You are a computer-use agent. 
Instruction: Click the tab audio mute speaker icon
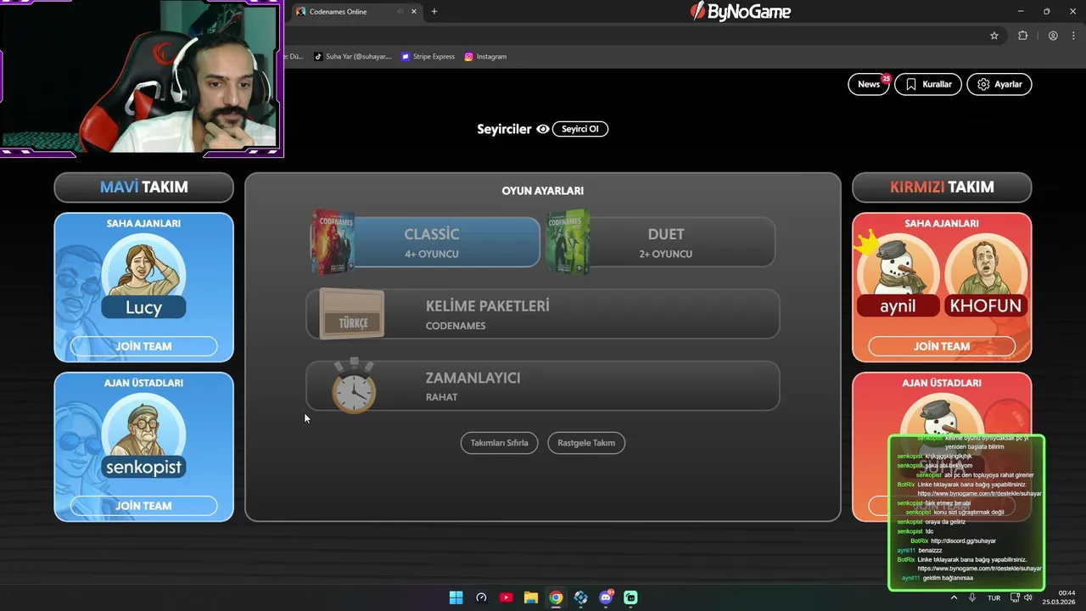coord(400,12)
